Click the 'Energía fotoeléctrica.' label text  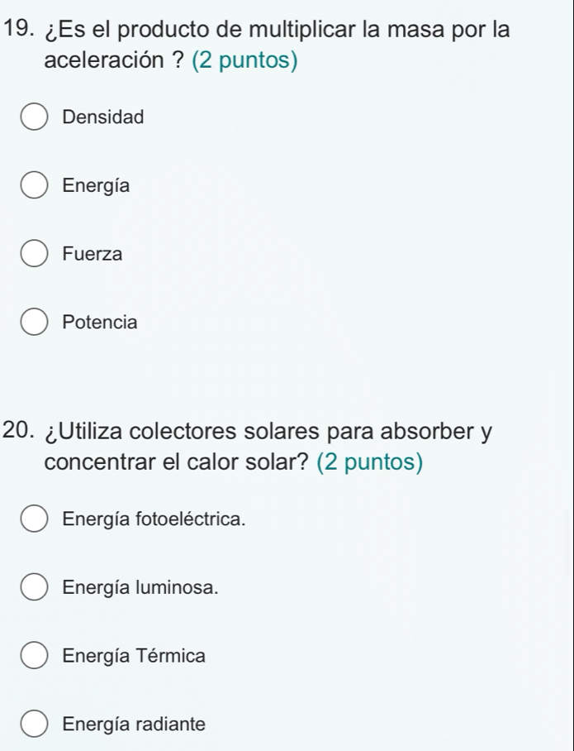point(154,519)
